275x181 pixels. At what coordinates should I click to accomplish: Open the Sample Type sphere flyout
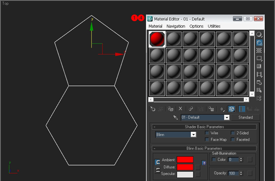(x=259, y=35)
